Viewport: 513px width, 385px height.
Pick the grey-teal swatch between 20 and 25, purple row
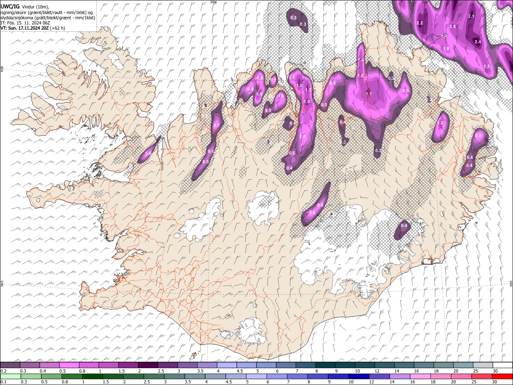coord(463,365)
